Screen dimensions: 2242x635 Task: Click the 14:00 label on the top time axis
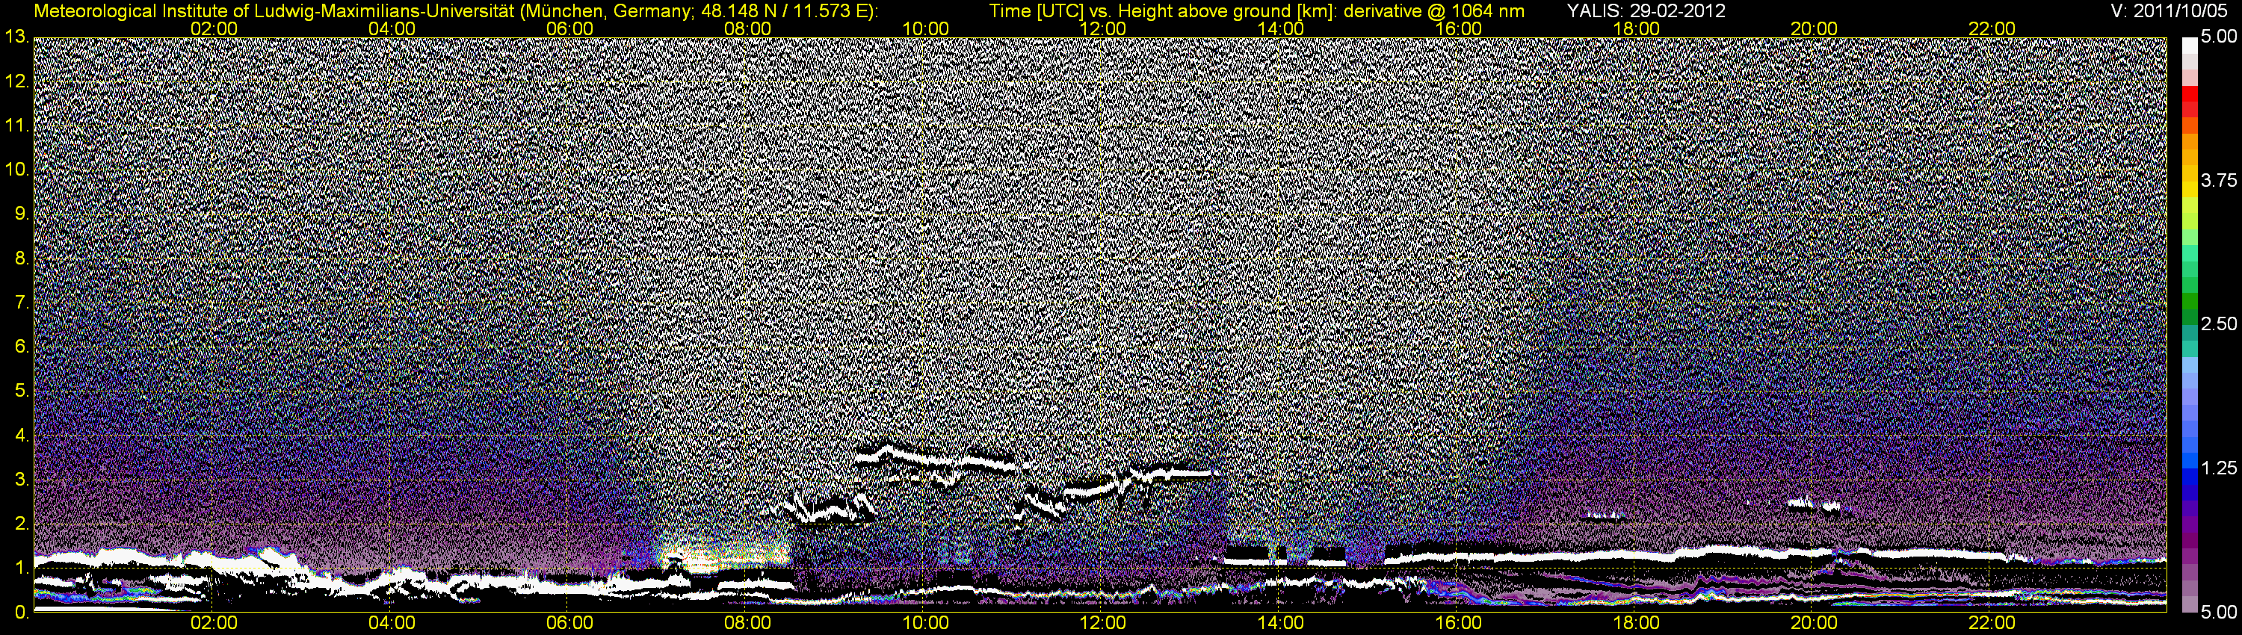[x=1281, y=28]
